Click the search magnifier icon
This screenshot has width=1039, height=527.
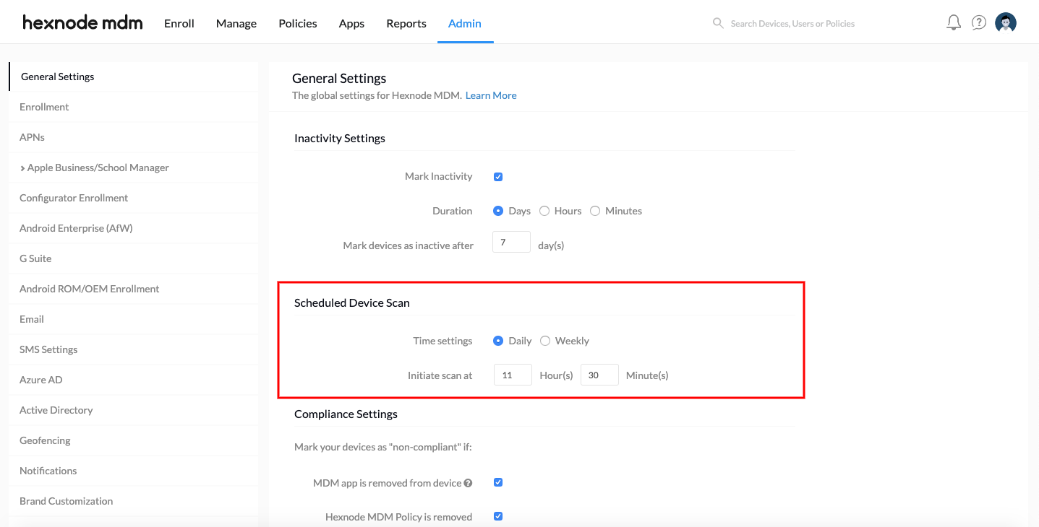pos(718,23)
